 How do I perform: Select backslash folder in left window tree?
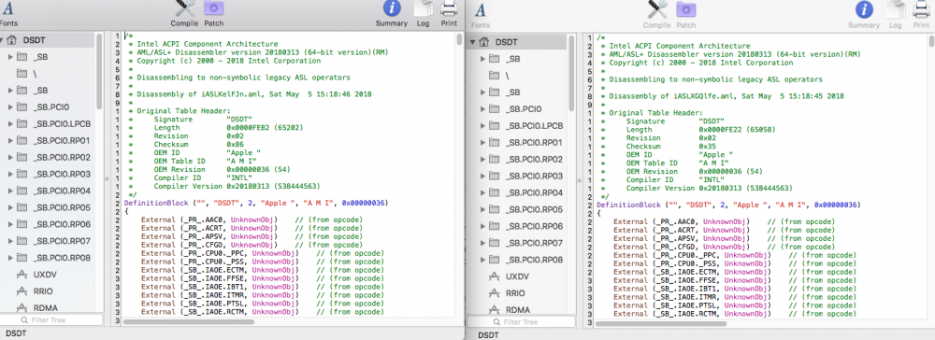click(x=22, y=73)
